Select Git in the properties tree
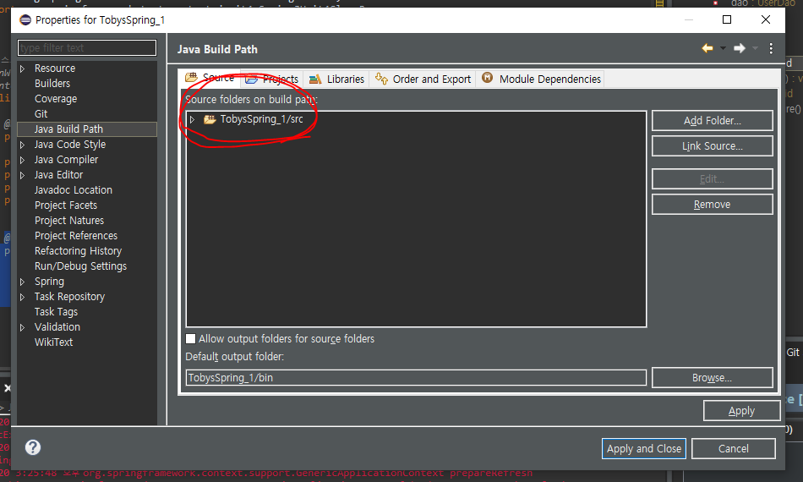 tap(41, 113)
